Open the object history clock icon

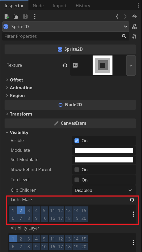pos(134,16)
